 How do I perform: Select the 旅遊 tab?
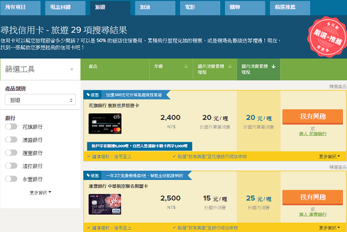click(x=110, y=8)
